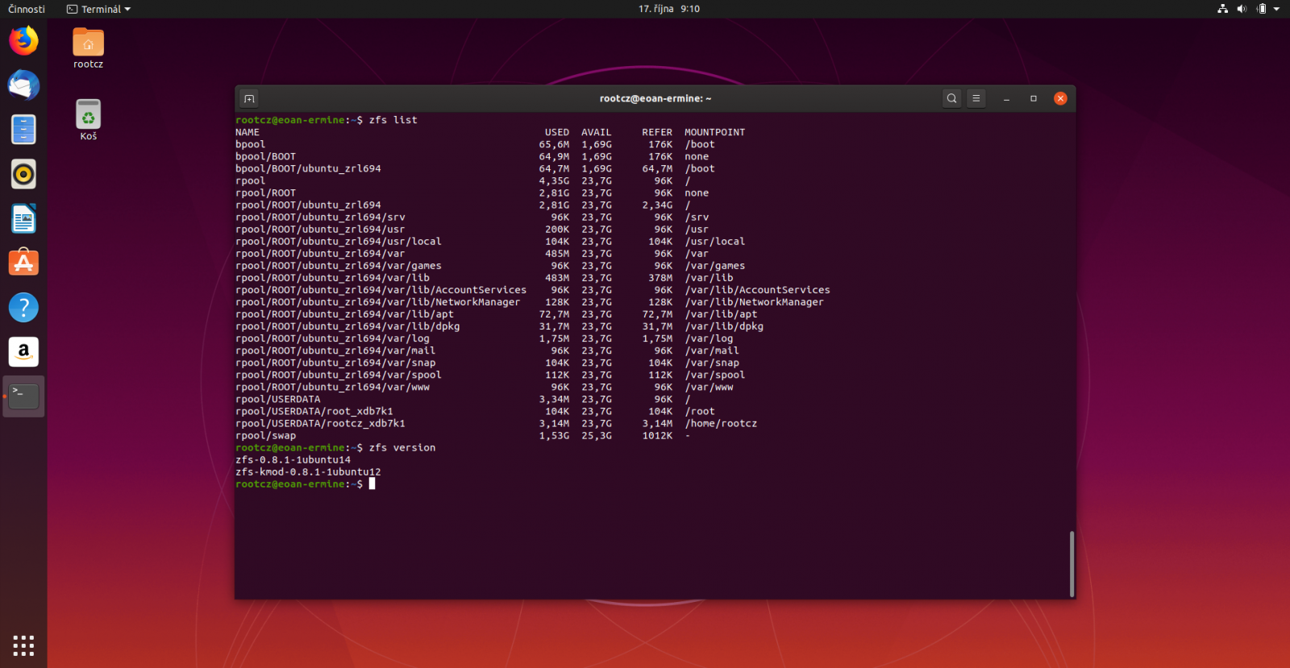This screenshot has width=1290, height=668.
Task: Close the terminal window
Action: click(1060, 98)
